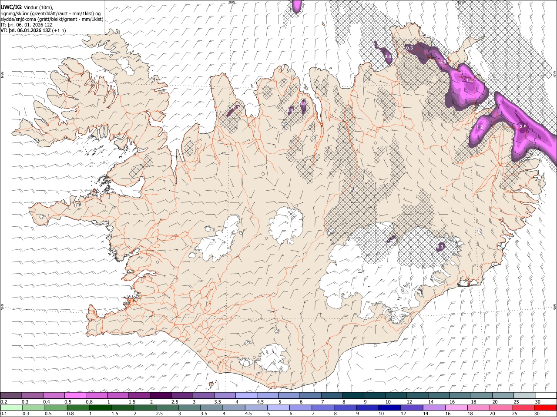557x417 pixels.
Task: Choose the dark teal swatch labelled 8 in top row
Action: [x=353, y=395]
